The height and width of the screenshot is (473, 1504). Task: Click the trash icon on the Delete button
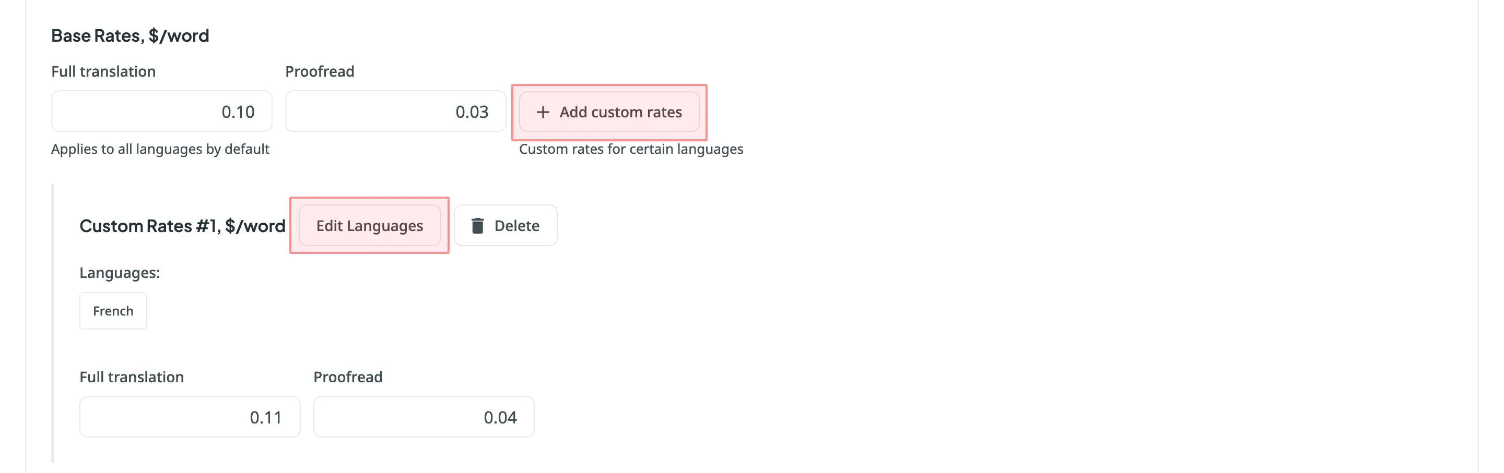479,225
